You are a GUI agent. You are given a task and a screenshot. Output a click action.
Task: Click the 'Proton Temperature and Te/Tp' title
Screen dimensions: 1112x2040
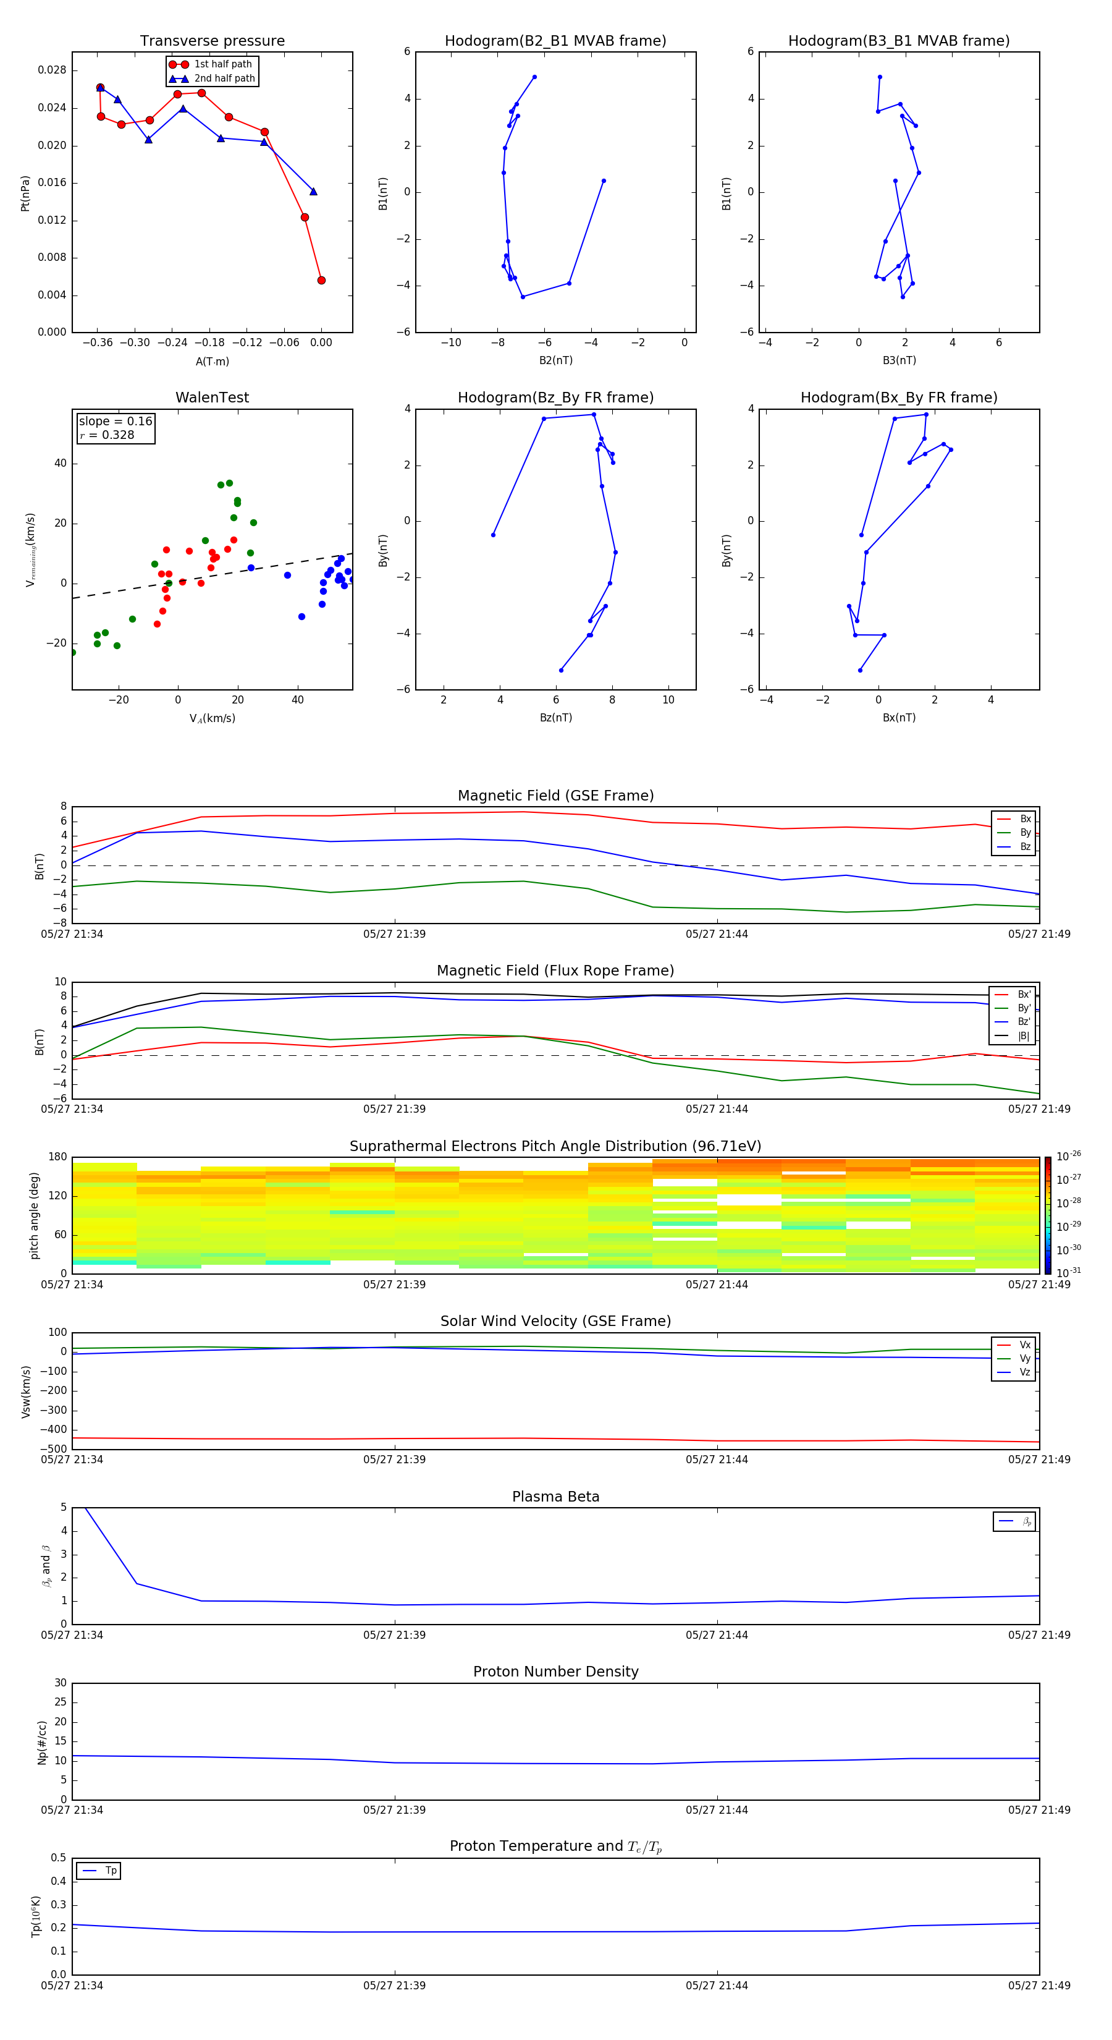555,1846
